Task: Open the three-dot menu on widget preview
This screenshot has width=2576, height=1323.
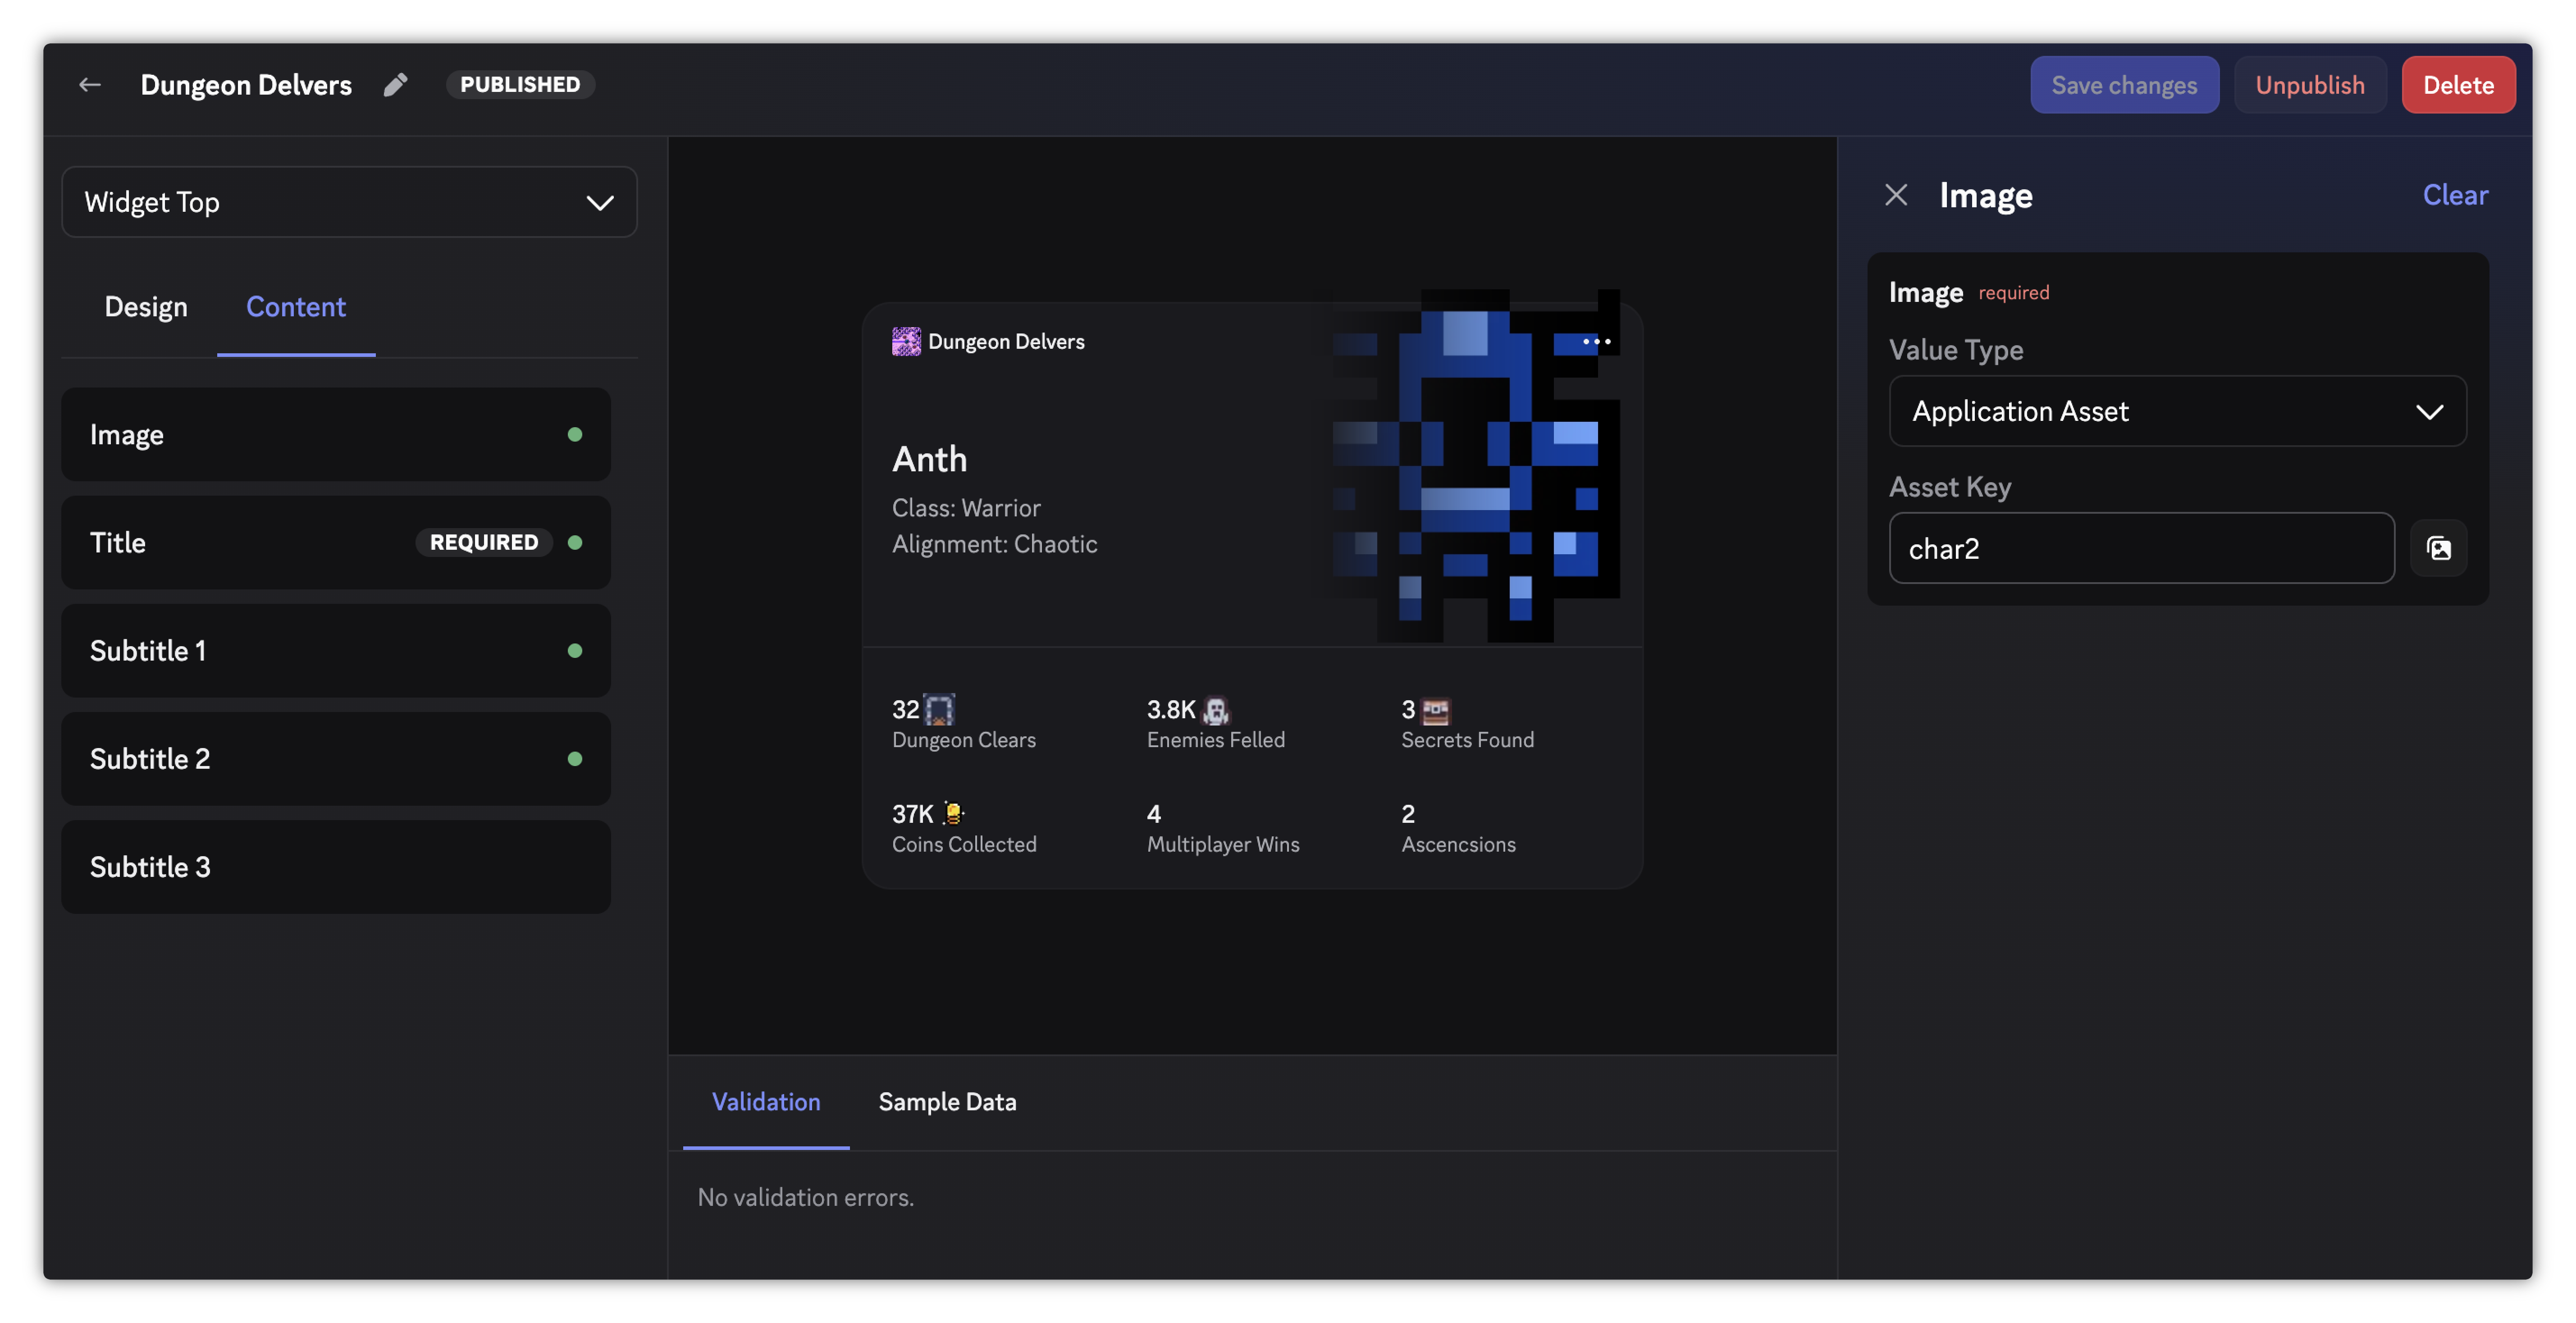Action: pyautogui.click(x=1597, y=342)
